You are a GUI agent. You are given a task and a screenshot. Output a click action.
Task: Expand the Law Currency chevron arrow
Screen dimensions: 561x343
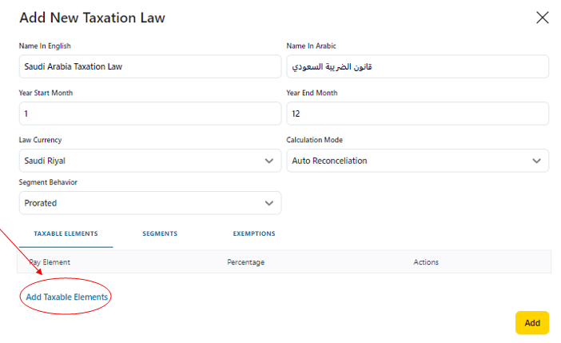coord(269,161)
